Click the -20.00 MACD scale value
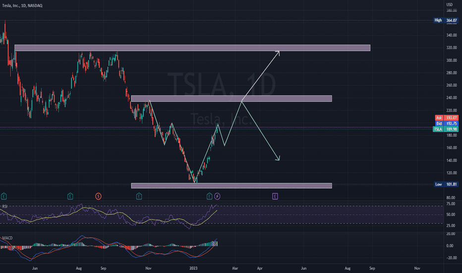 point(451,258)
